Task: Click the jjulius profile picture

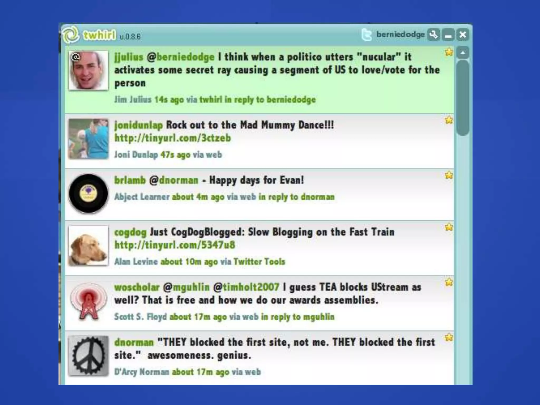Action: pyautogui.click(x=88, y=70)
